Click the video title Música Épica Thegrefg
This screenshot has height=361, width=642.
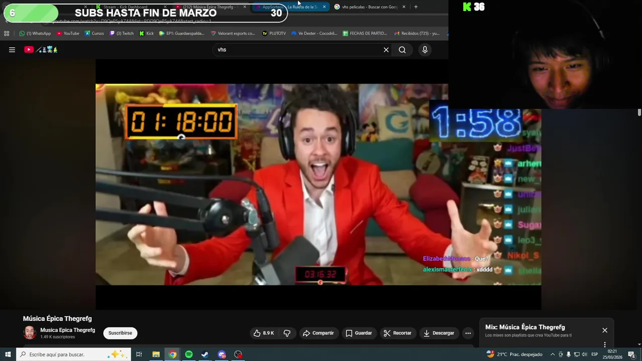(57, 318)
